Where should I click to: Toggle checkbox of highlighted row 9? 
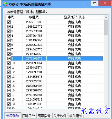click(9, 58)
